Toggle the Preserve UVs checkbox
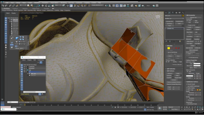The height and width of the screenshot is (115, 204). pyautogui.click(x=187, y=25)
